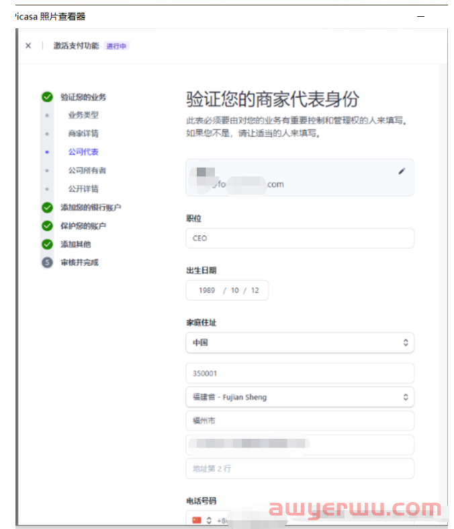Go to 业务类型 step in sidebar
Screen dimensions: 454x529
coord(83,115)
